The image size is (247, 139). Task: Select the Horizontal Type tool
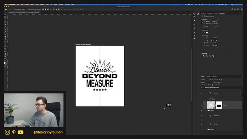5,39
